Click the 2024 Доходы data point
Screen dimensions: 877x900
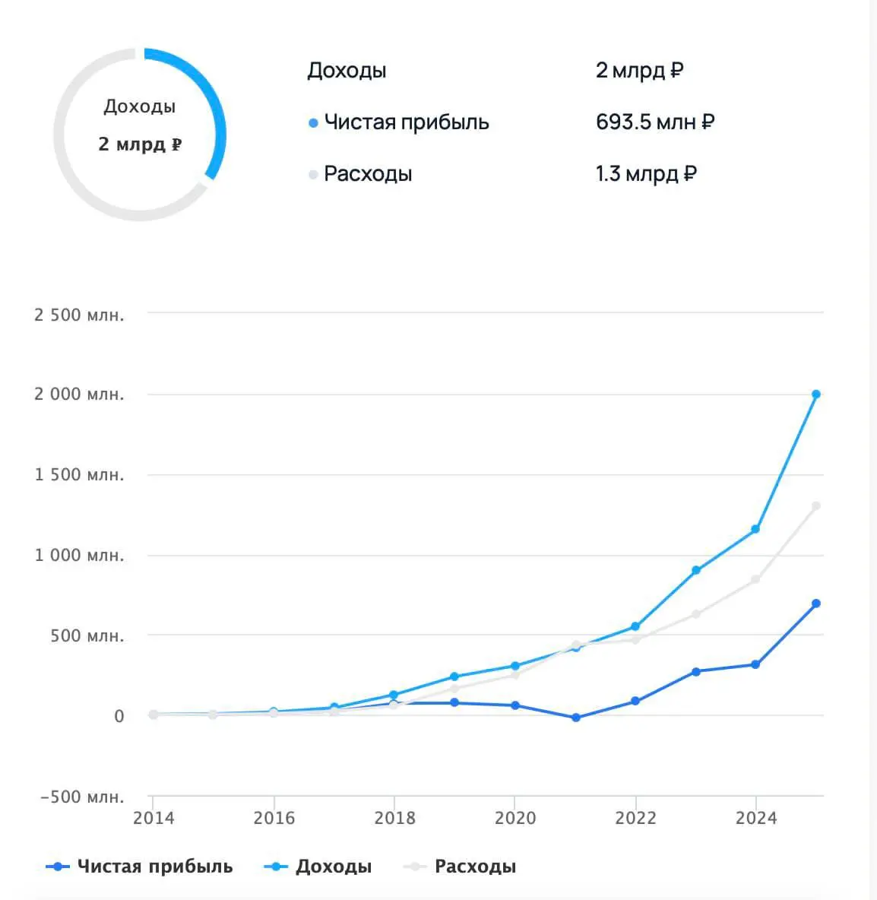(x=755, y=529)
